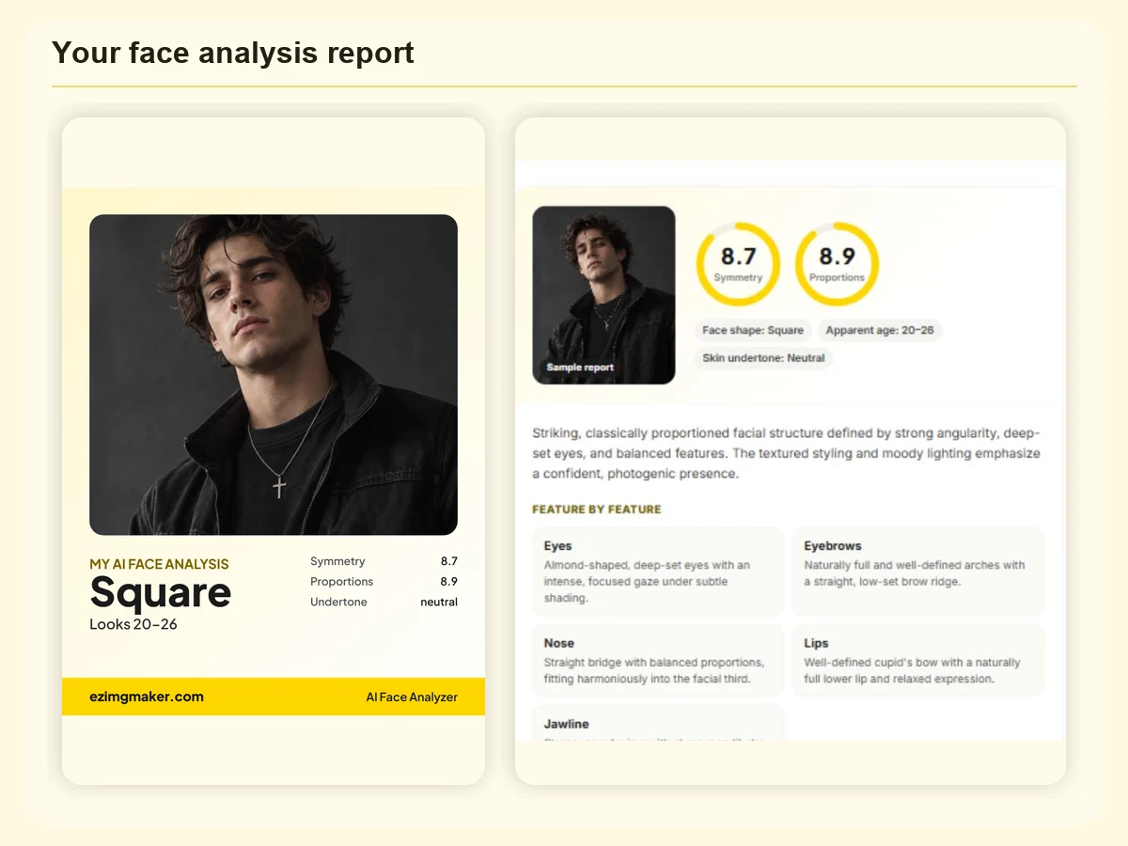The image size is (1128, 846).
Task: Select the Apparent age: 20–26 chip
Action: click(x=880, y=330)
